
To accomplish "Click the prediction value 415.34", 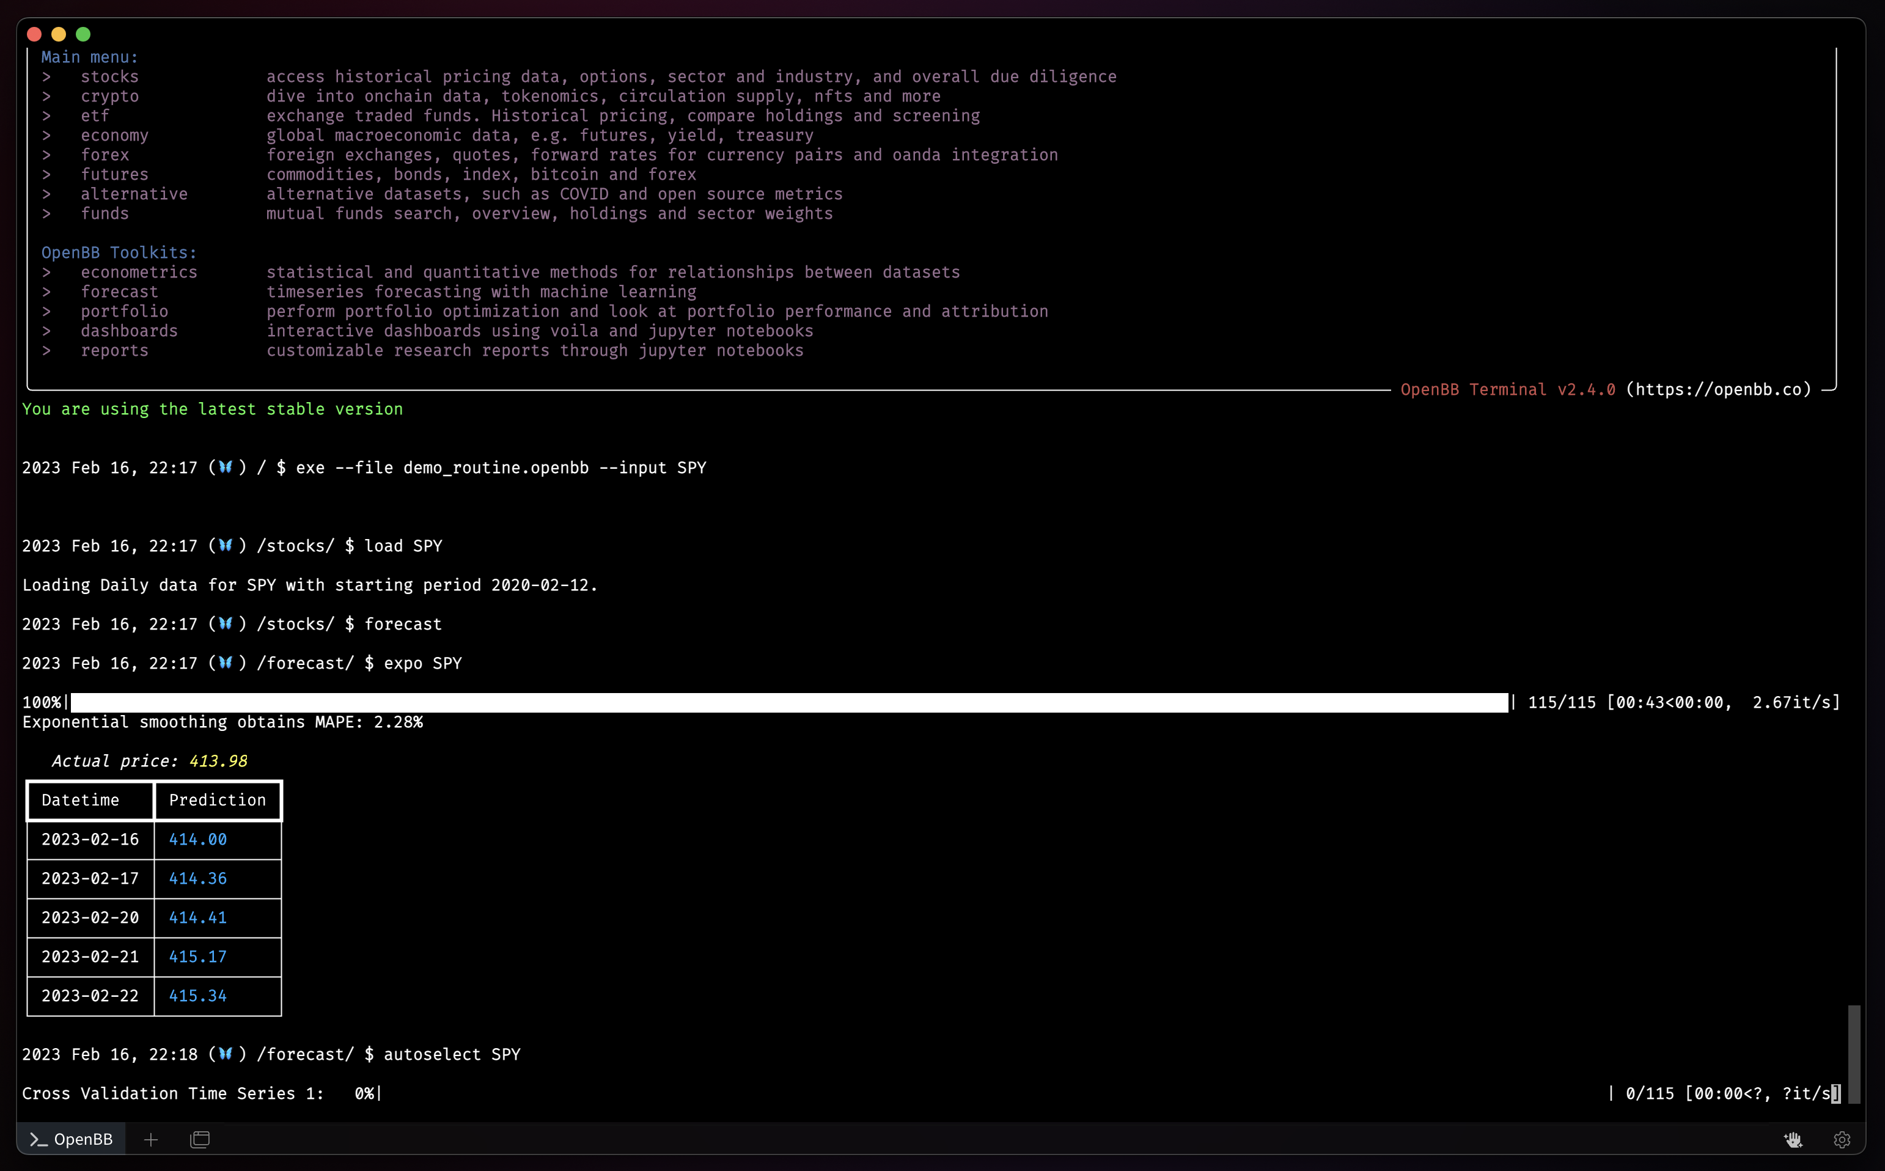I will [197, 996].
